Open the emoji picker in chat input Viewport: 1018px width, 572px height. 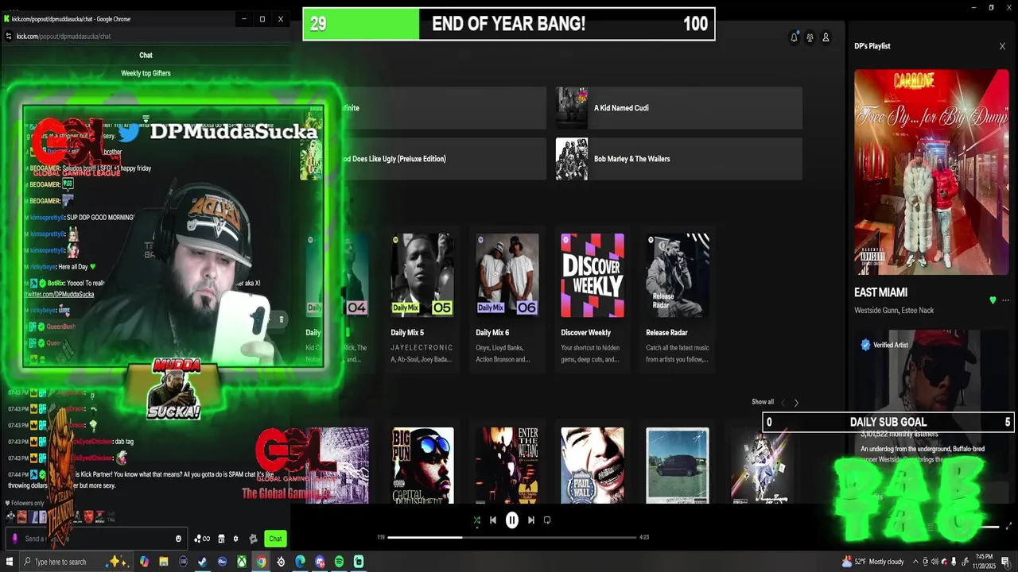pyautogui.click(x=178, y=539)
